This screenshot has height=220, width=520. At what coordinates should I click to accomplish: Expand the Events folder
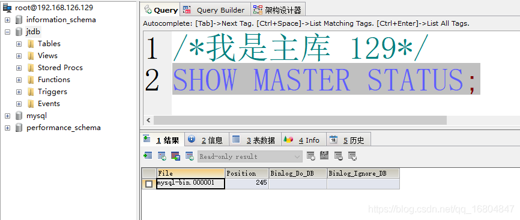tap(19, 104)
